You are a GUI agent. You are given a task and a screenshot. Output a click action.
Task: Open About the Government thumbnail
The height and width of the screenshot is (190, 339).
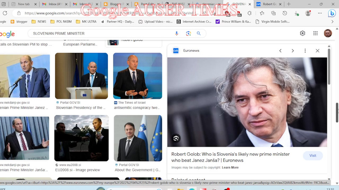(138, 138)
